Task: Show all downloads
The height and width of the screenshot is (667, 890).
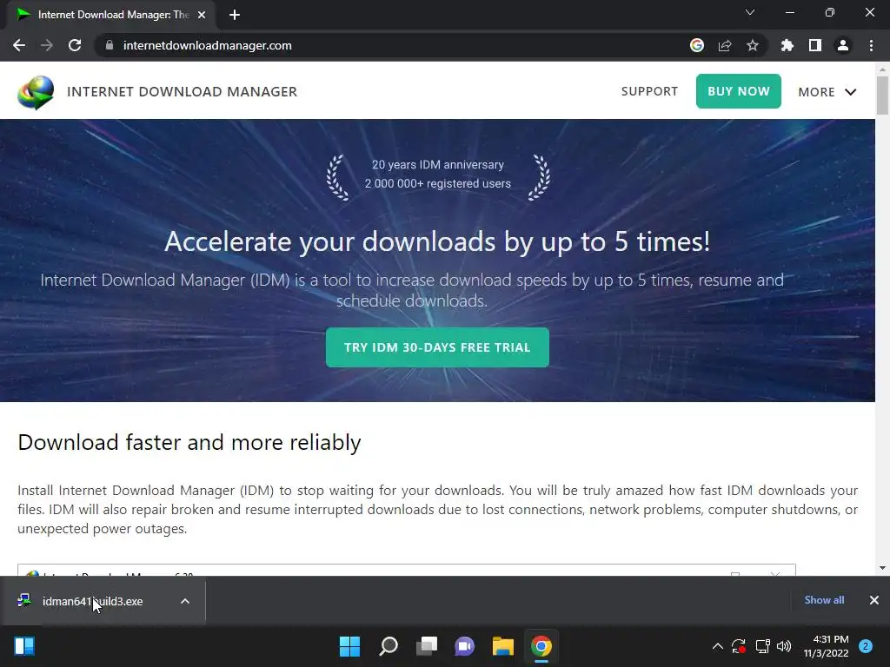Action: pyautogui.click(x=824, y=600)
